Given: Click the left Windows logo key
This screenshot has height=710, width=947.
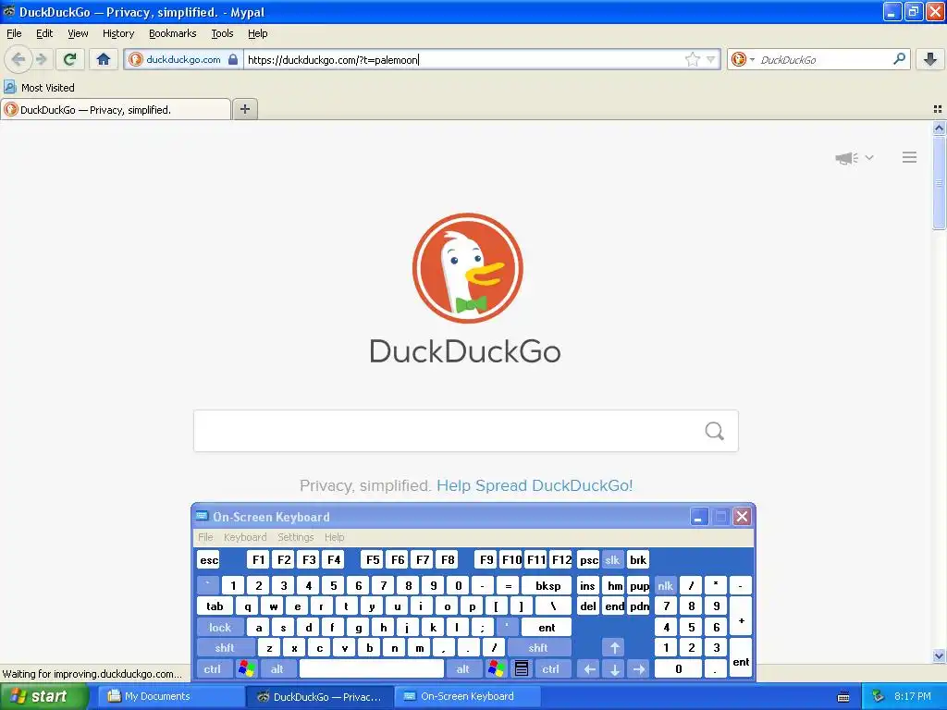Looking at the screenshot, I should (x=246, y=669).
